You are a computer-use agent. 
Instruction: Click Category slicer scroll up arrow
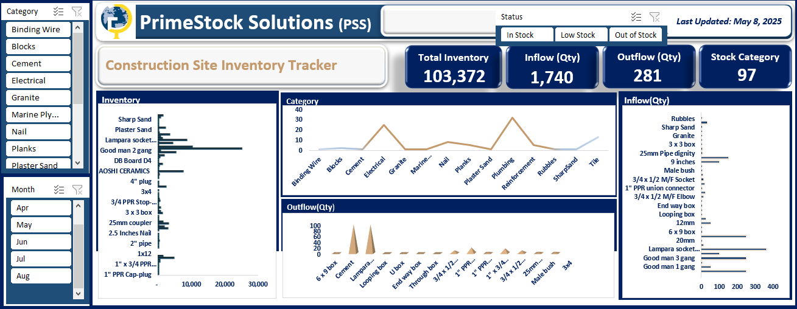click(x=77, y=27)
